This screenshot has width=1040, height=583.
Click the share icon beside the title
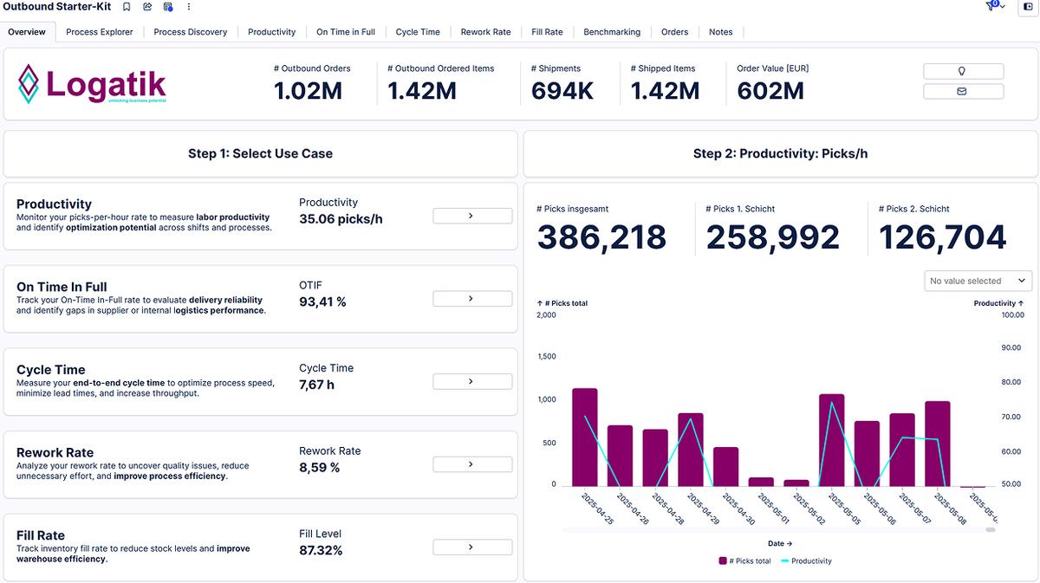point(147,7)
